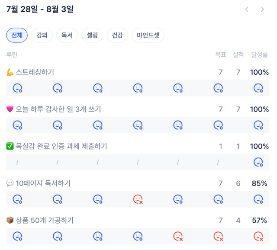Filter routines by 마인드셋 chip
This screenshot has width=277, height=250.
(148, 35)
